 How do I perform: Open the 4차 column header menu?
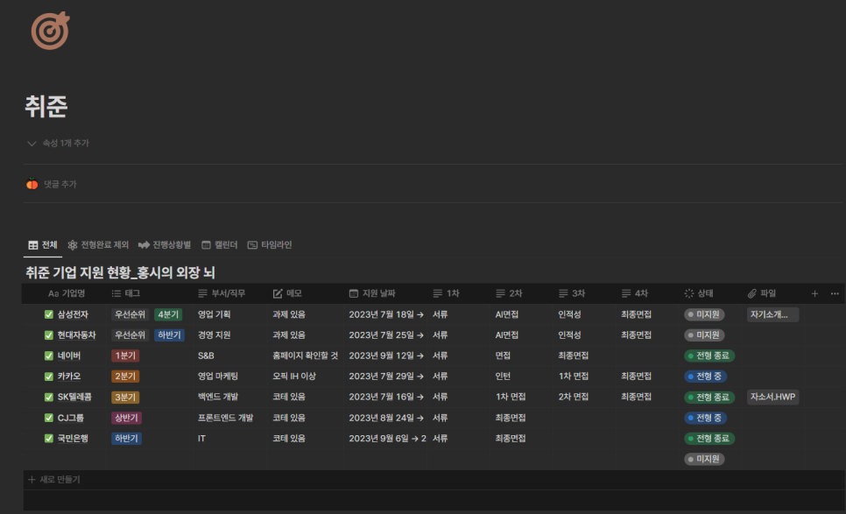tap(634, 293)
